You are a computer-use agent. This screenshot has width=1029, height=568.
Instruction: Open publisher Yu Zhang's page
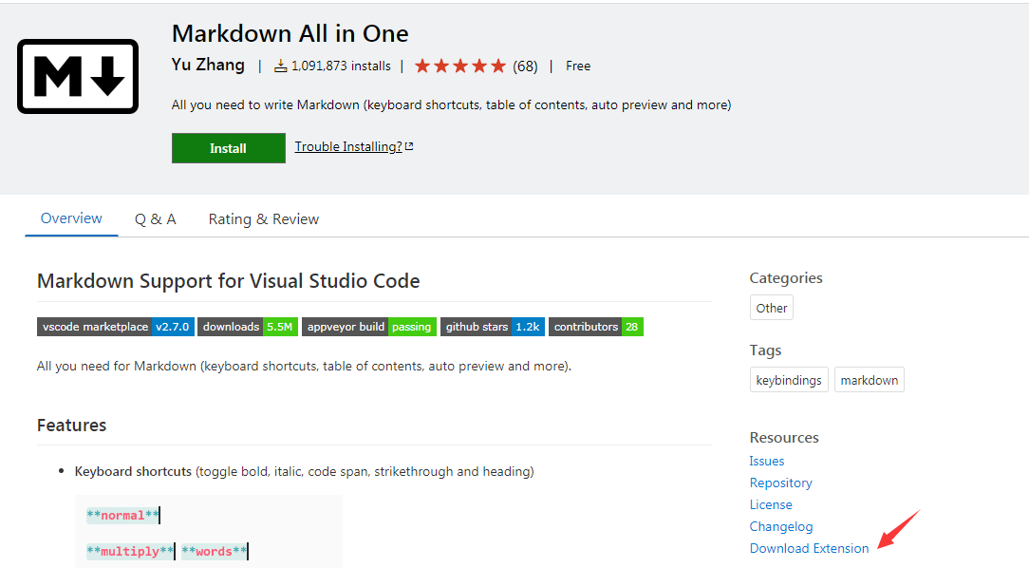(x=208, y=65)
